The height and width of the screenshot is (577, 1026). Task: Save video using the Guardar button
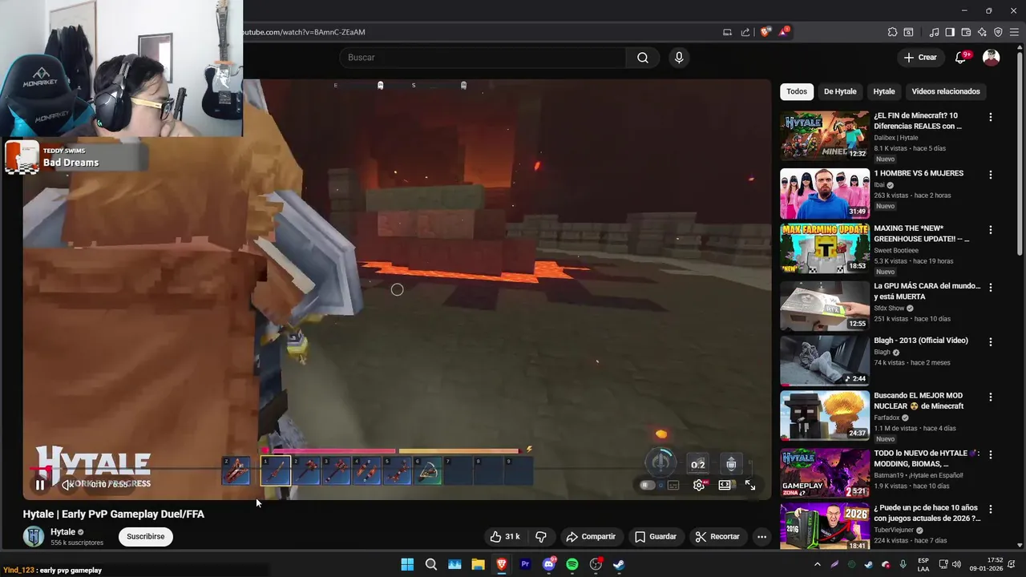coord(656,537)
